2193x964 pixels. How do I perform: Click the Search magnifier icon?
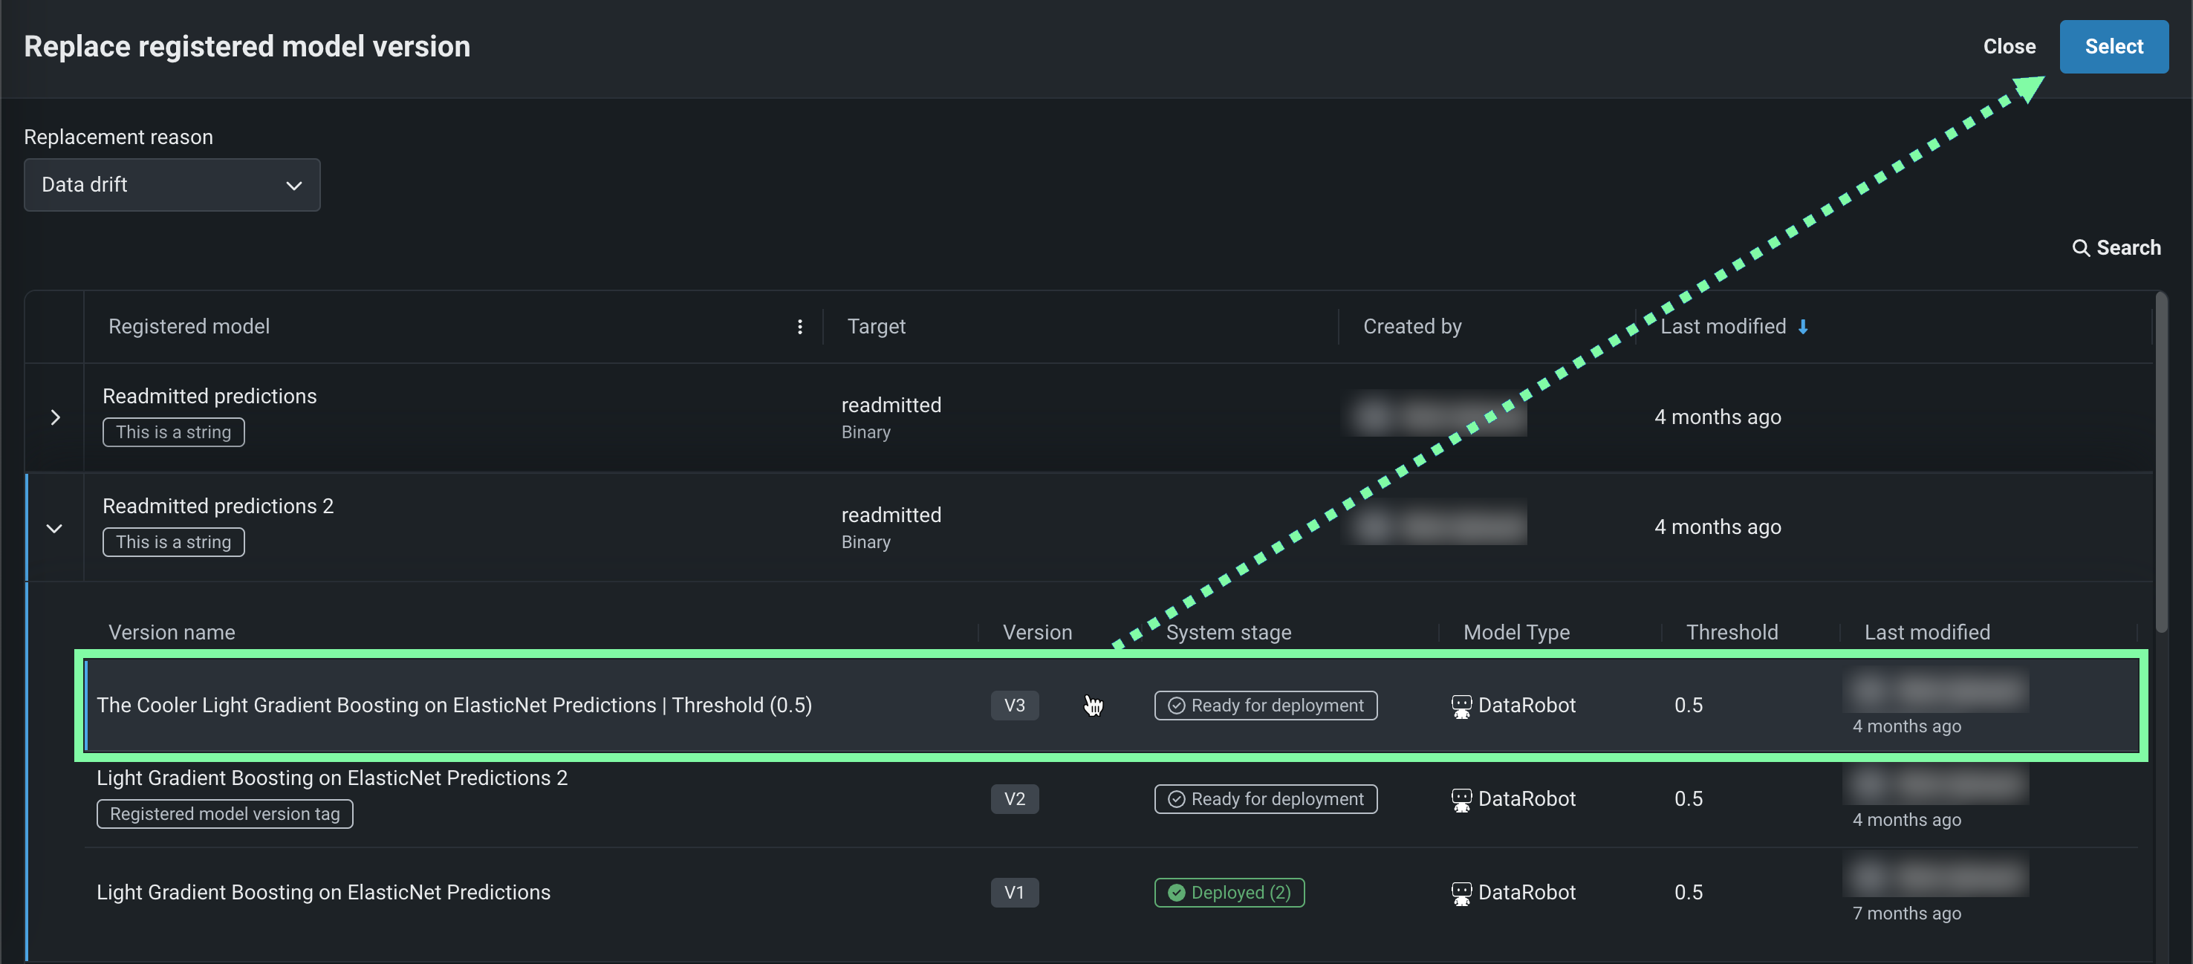[x=2080, y=247]
